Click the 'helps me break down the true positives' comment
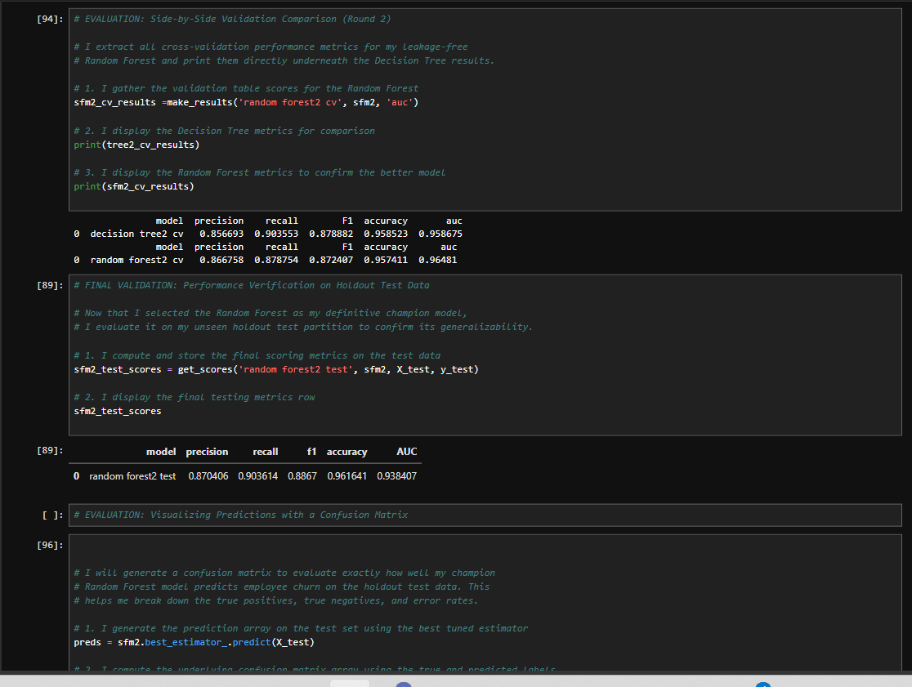Screen dimensions: 912x687 pos(276,600)
